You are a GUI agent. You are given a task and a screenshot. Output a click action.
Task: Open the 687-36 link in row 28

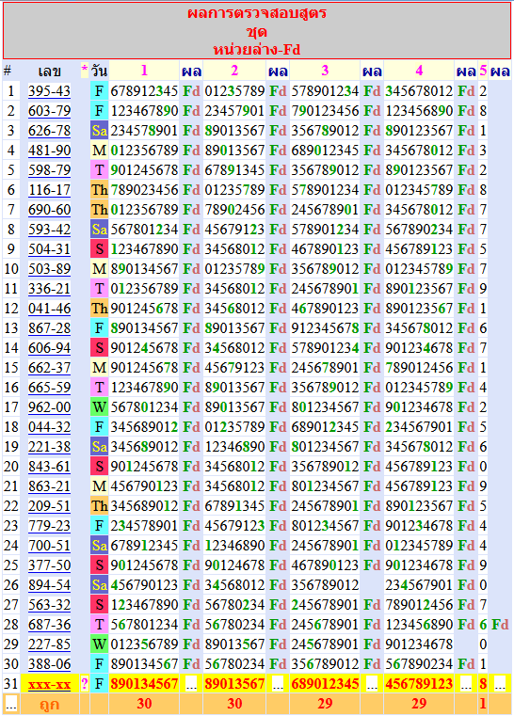pyautogui.click(x=49, y=624)
